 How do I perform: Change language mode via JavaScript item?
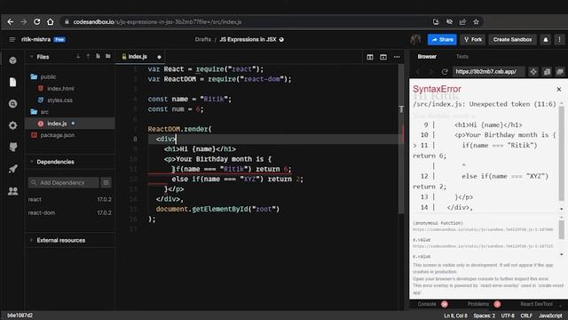[x=550, y=316]
